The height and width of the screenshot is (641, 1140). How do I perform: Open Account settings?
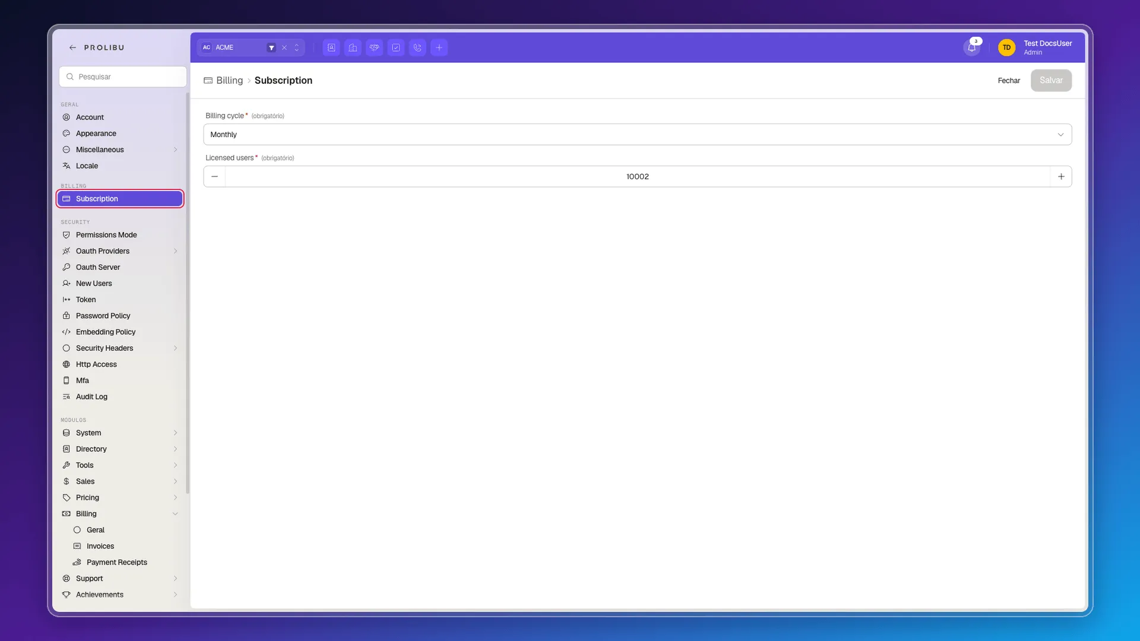click(120, 117)
